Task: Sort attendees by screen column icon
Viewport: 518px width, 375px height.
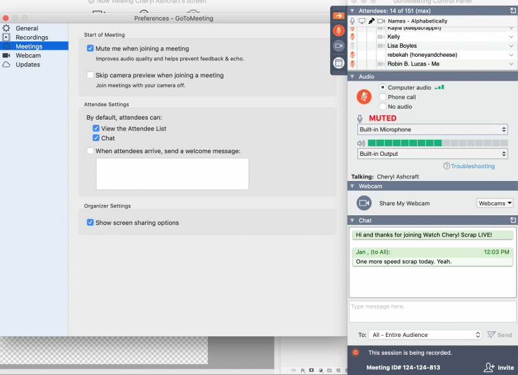Action: (x=362, y=21)
